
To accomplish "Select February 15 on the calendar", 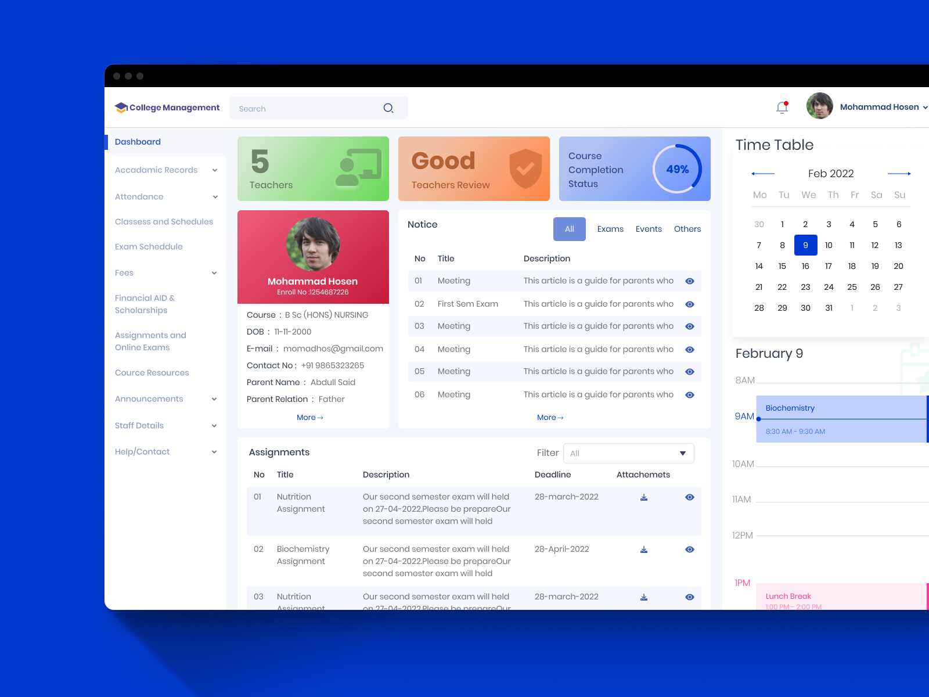I will [782, 266].
